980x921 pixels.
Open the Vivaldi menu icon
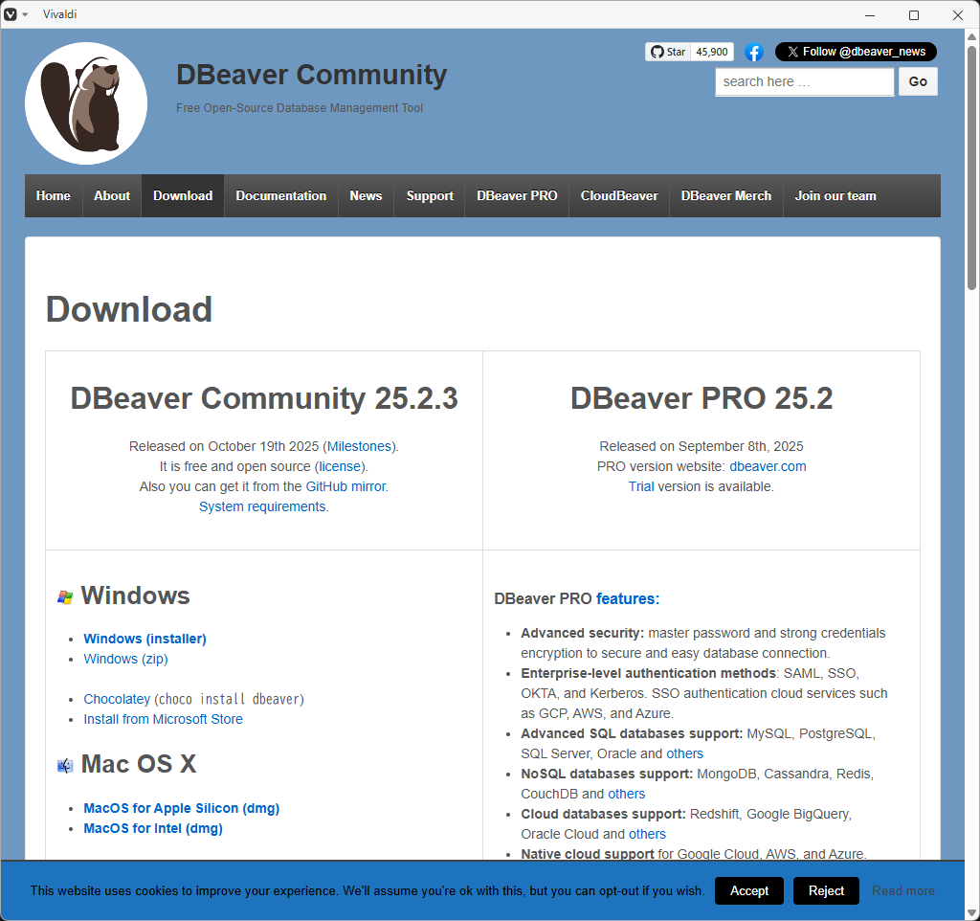[11, 14]
